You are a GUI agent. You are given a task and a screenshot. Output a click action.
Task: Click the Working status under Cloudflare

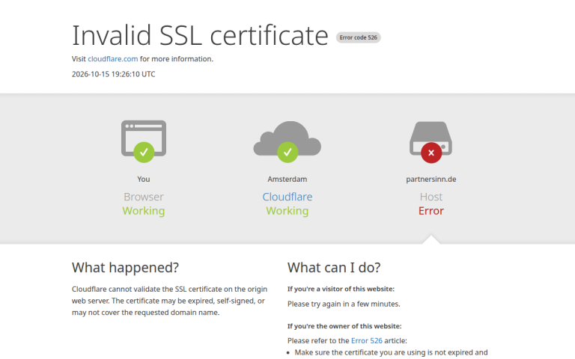[x=287, y=211]
